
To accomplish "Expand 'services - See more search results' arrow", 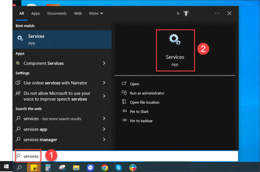I will (x=104, y=118).
